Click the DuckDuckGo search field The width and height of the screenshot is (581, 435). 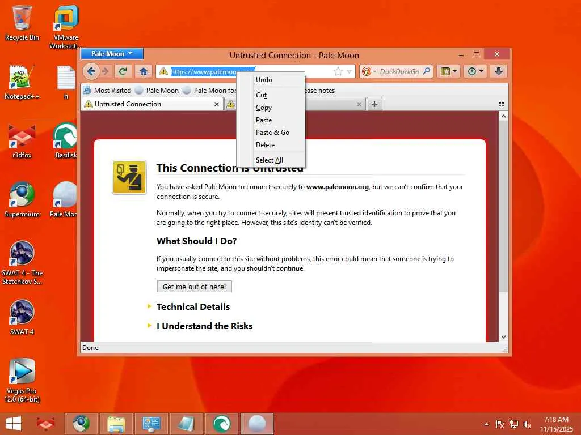[x=399, y=71]
